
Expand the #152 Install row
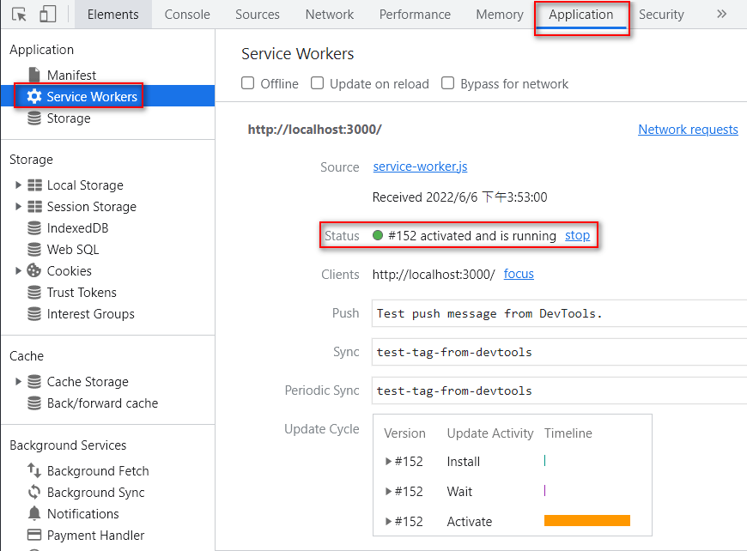coord(387,462)
